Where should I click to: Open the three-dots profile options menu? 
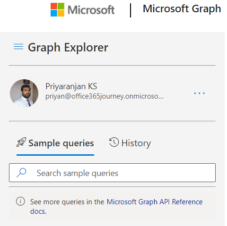coord(199,93)
